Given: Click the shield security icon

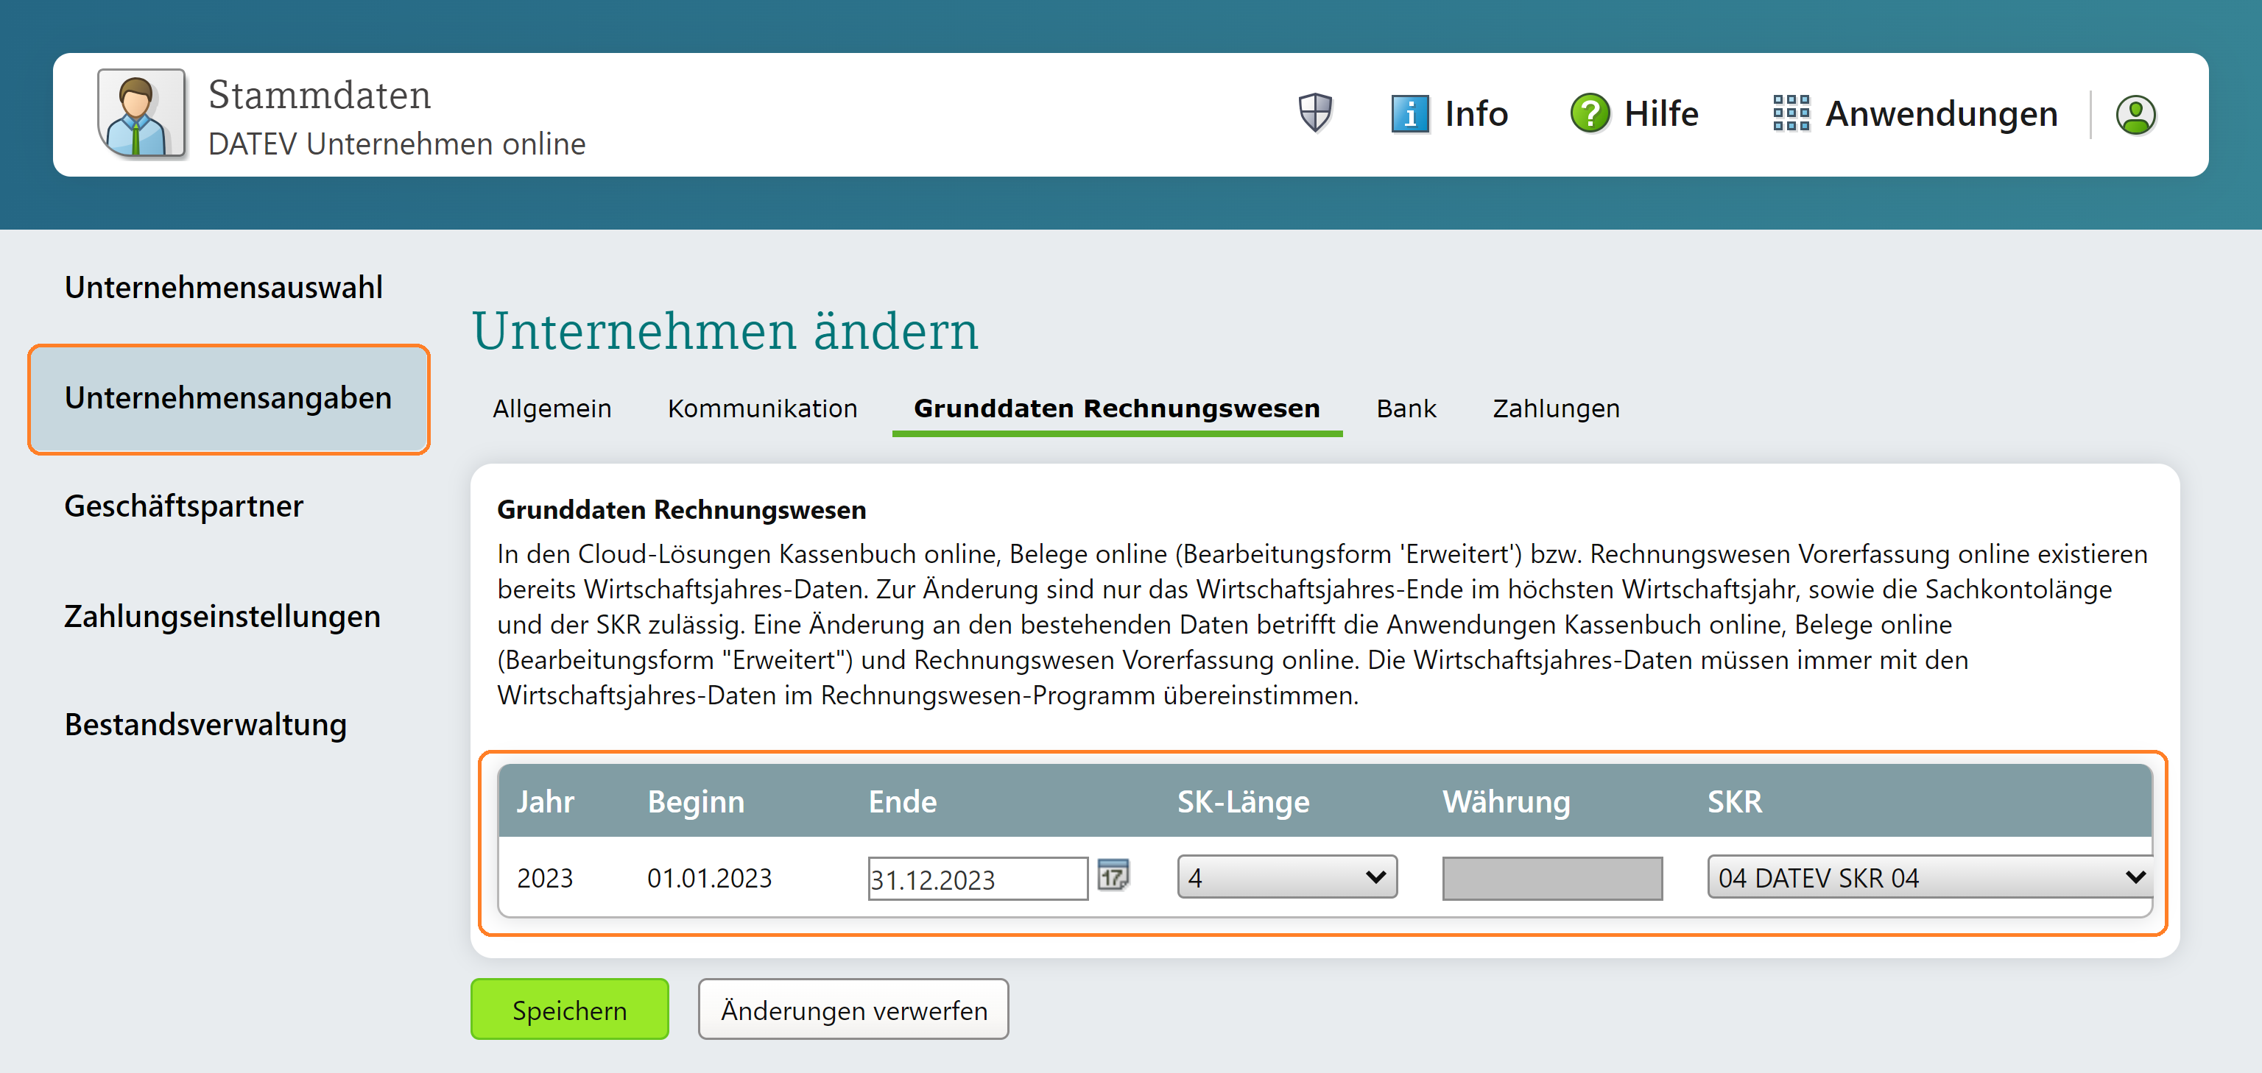Looking at the screenshot, I should coord(1314,113).
